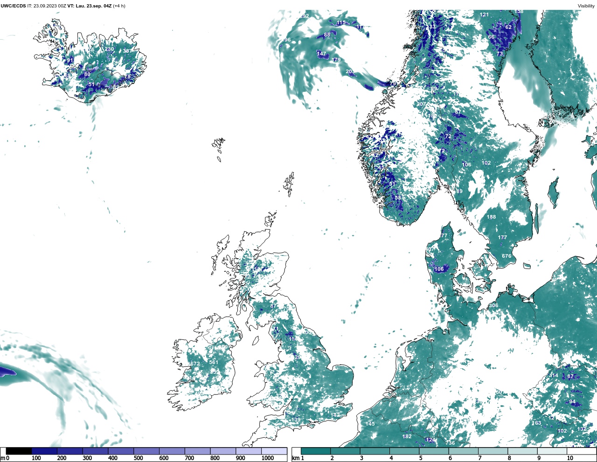Click the value '676' in southern Sweden
The image size is (597, 462).
point(507,256)
